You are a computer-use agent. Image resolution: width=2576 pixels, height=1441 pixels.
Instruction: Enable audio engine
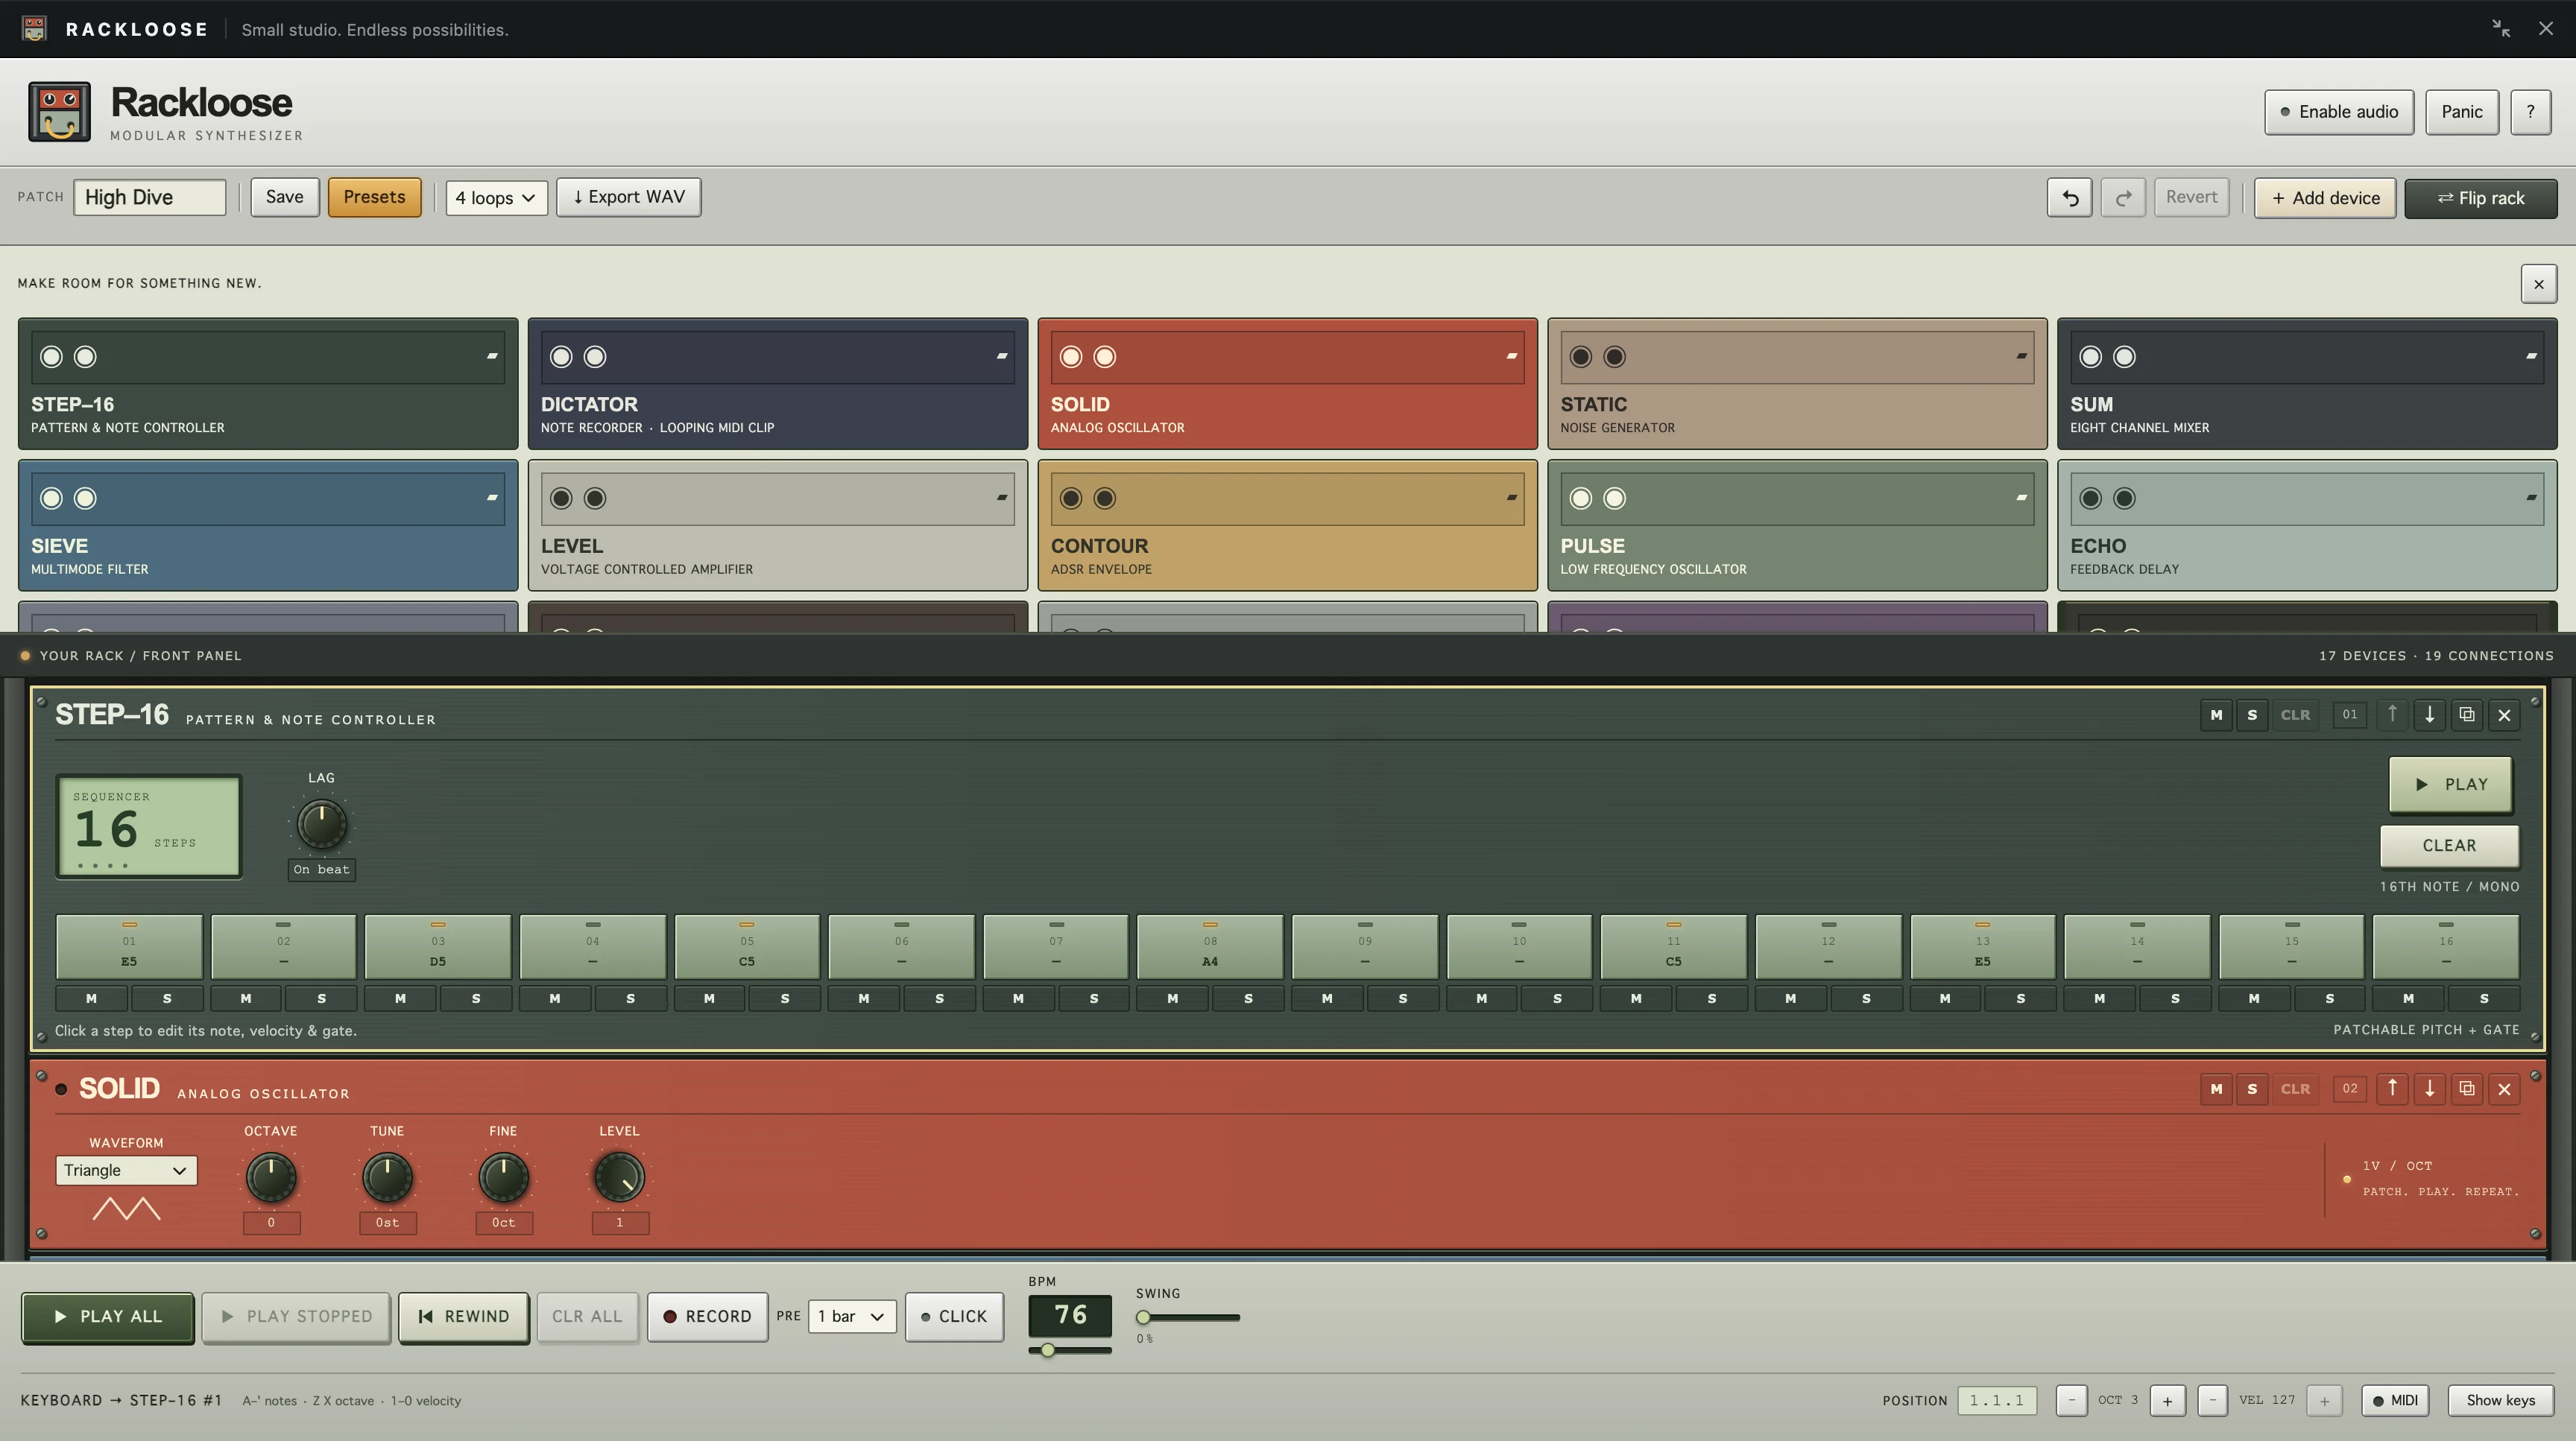2338,112
